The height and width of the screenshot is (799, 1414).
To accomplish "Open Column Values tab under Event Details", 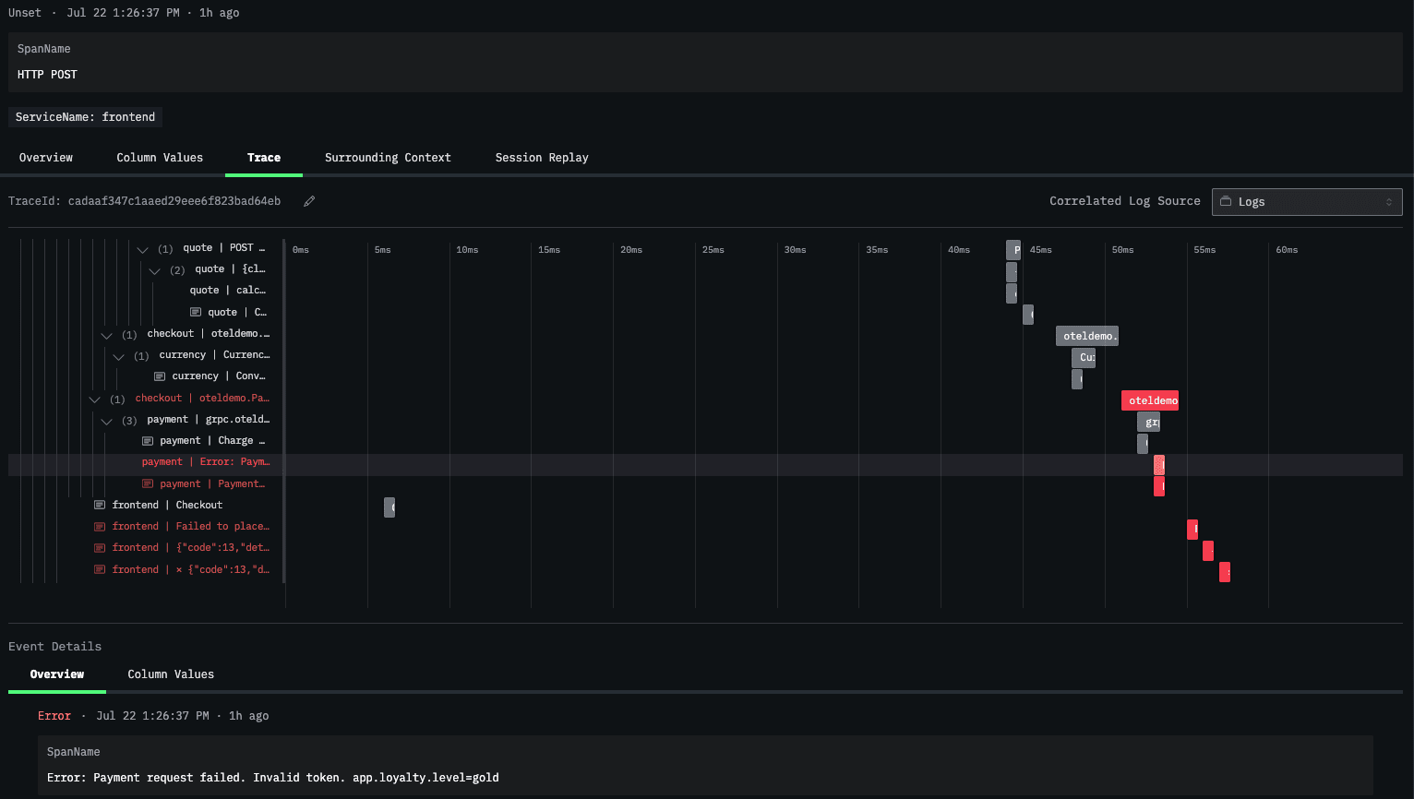I will point(171,674).
